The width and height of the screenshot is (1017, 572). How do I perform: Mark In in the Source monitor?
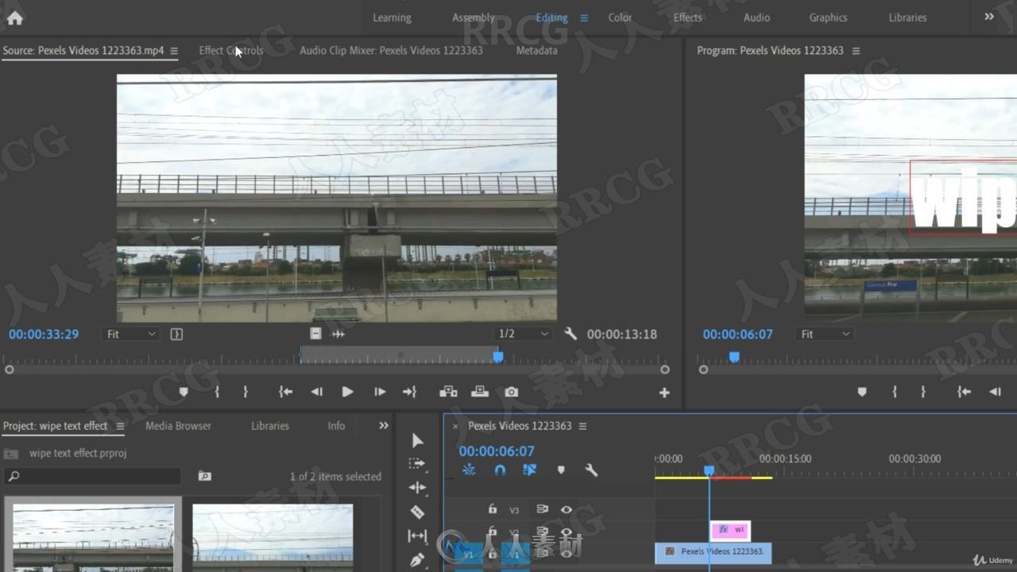tap(217, 392)
